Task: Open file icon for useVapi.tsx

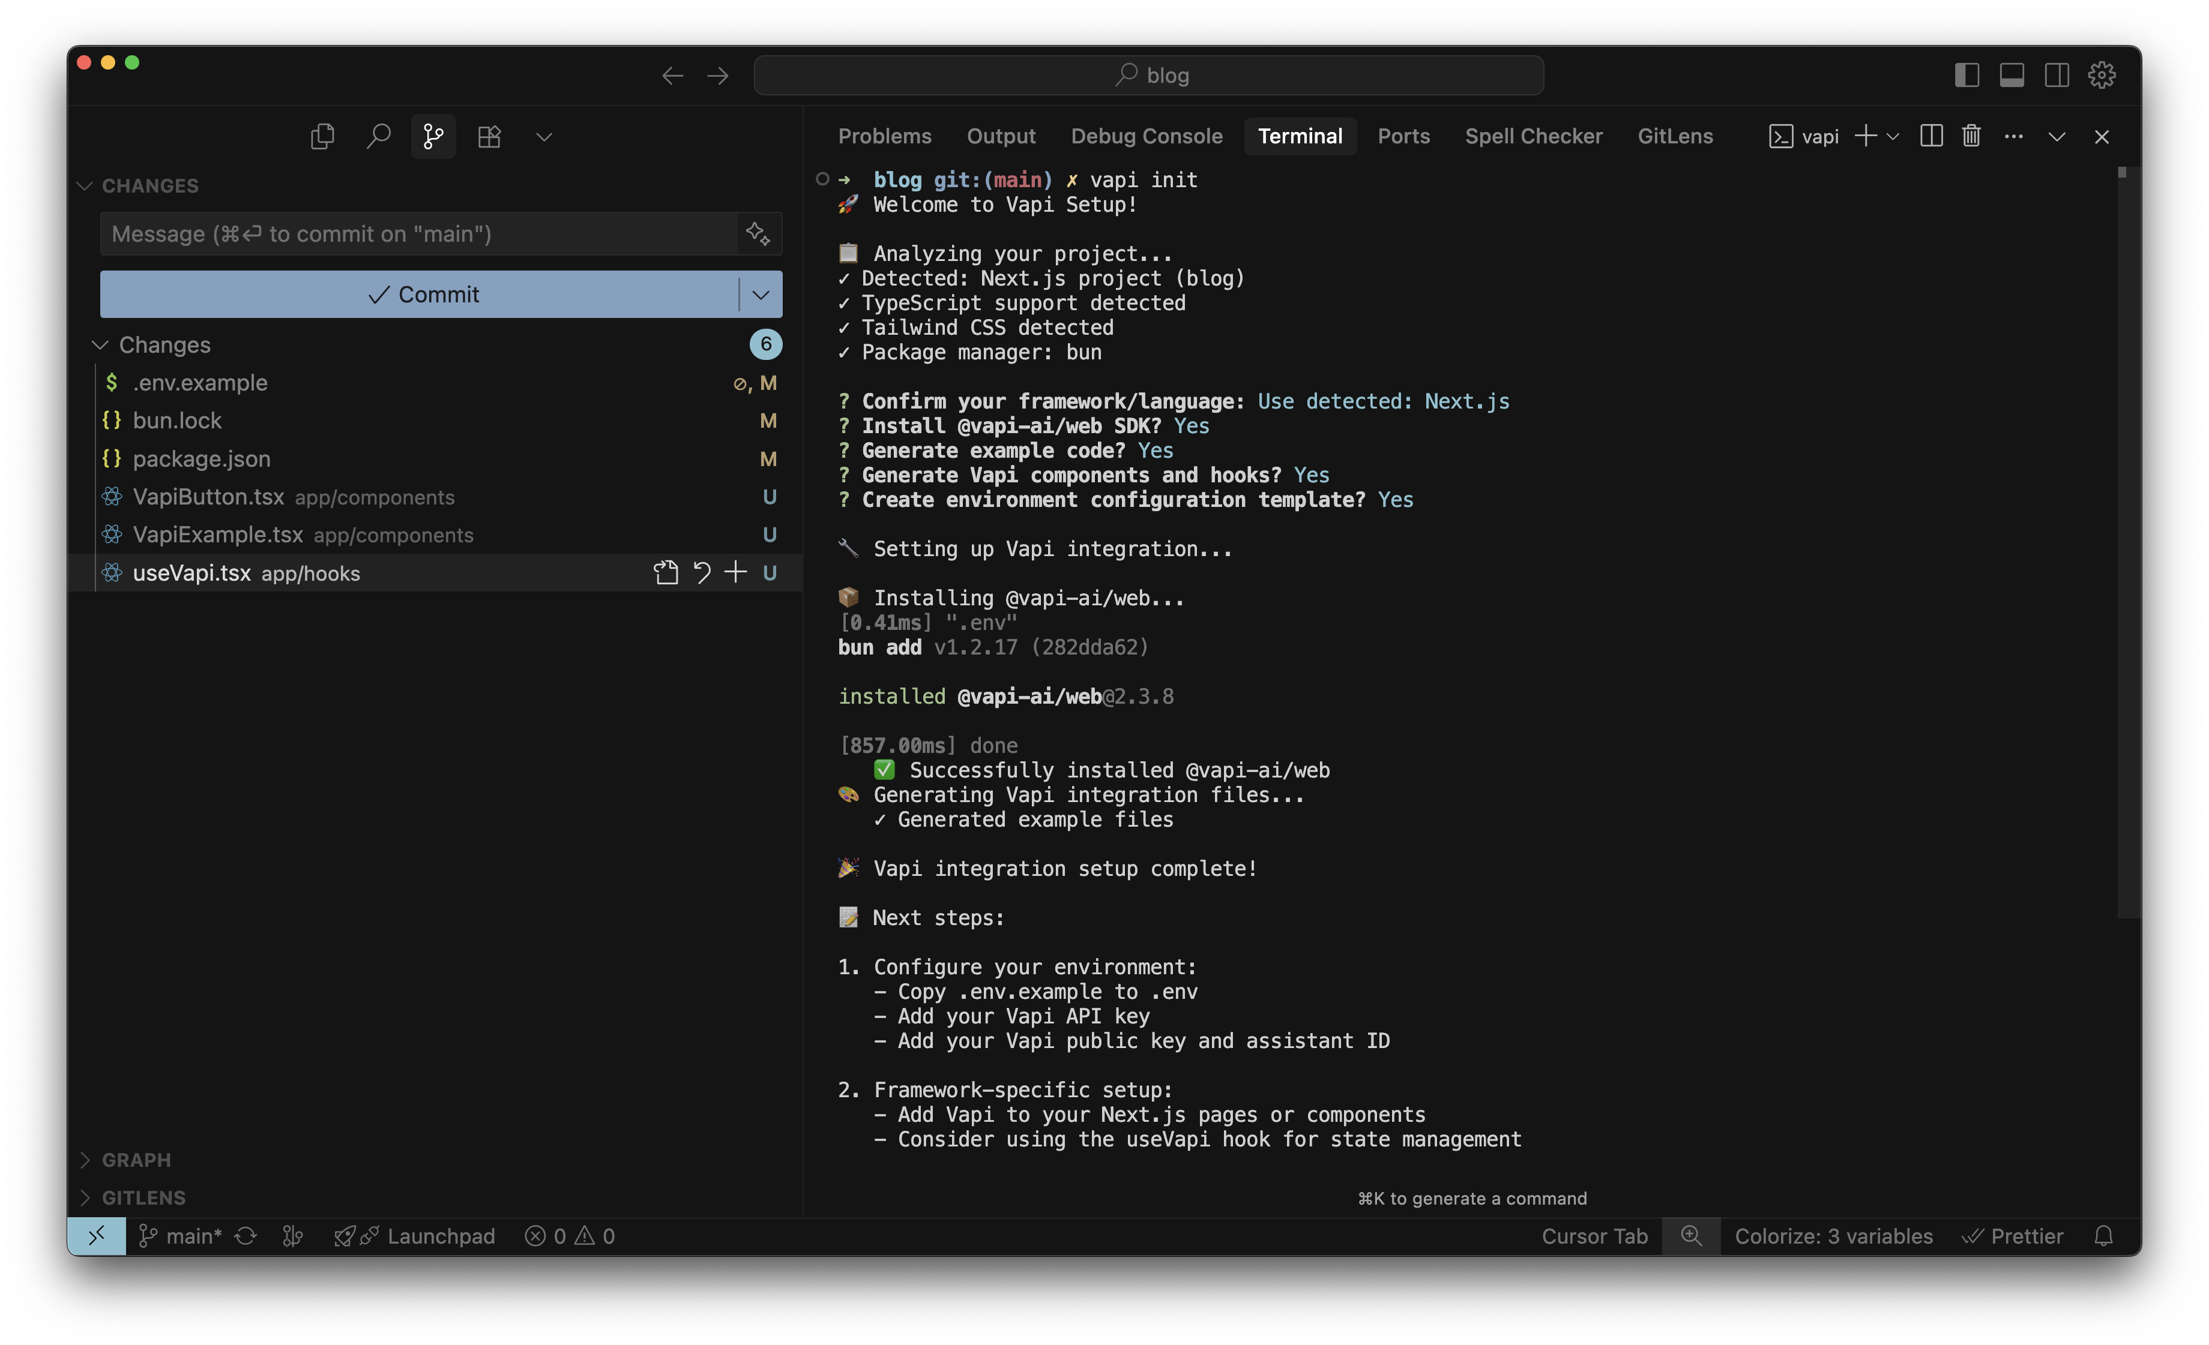Action: (x=665, y=572)
